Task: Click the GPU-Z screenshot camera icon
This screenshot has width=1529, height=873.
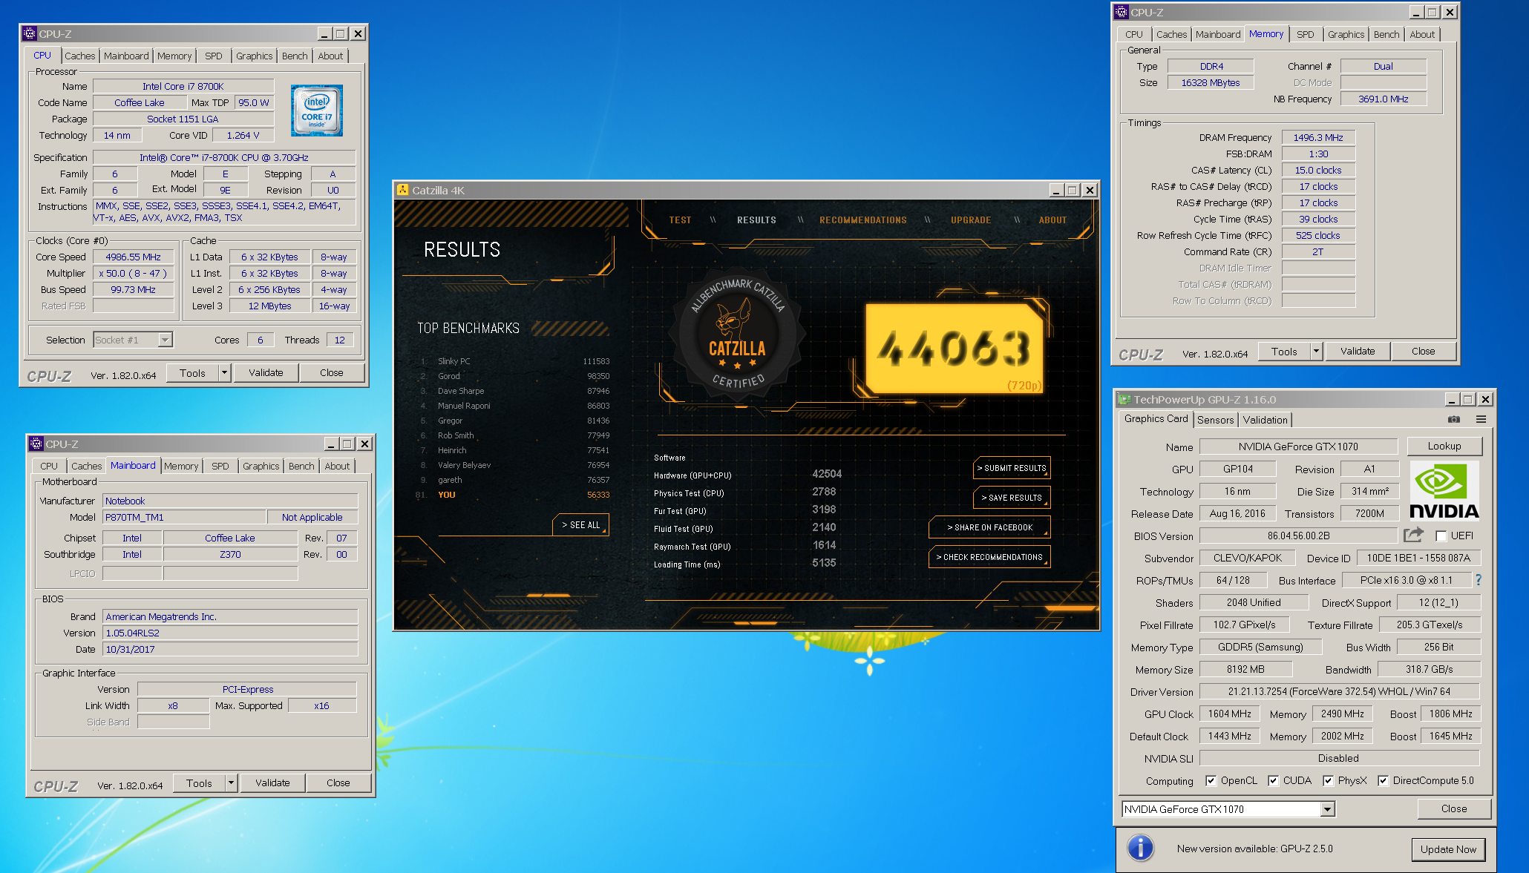Action: pyautogui.click(x=1454, y=419)
